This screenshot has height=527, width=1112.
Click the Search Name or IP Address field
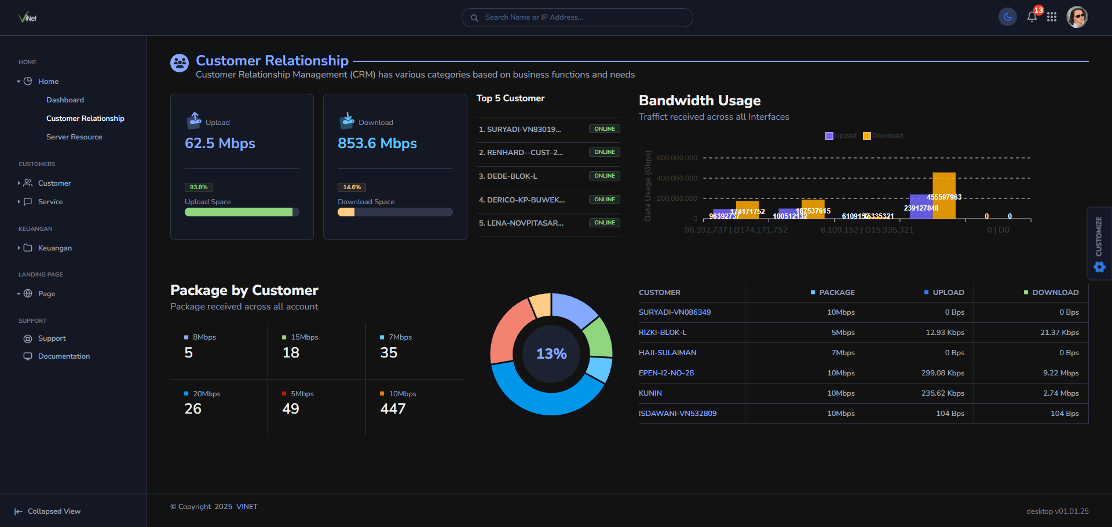point(579,17)
